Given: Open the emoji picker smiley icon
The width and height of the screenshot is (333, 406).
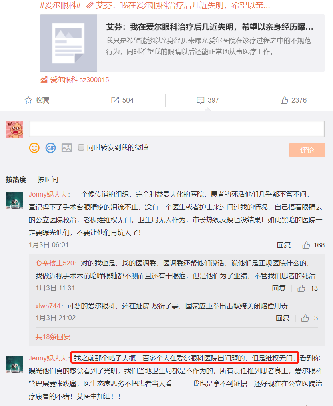Looking at the screenshot, I should (34, 148).
